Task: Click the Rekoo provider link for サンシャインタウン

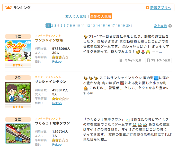Action: pos(57,103)
